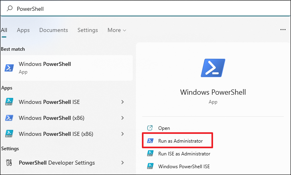This screenshot has width=291, height=175.
Task: Expand options for Windows PowerShell (x86)
Action: (x=122, y=118)
